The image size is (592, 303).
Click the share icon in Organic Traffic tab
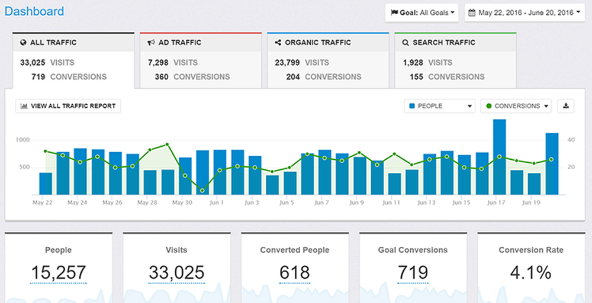pyautogui.click(x=278, y=43)
